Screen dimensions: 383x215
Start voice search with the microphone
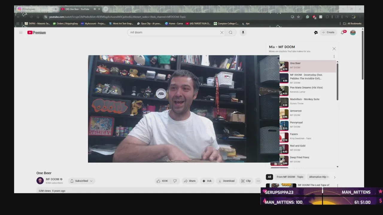coord(243,32)
